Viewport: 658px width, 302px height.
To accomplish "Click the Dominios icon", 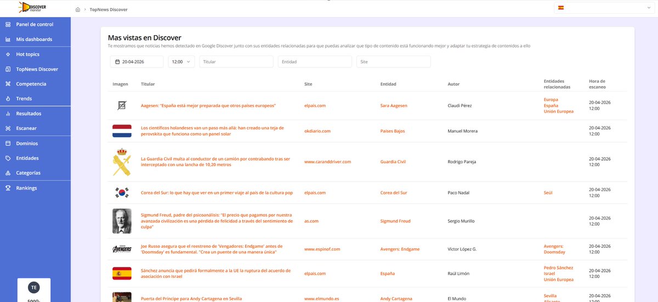I will coord(8,143).
